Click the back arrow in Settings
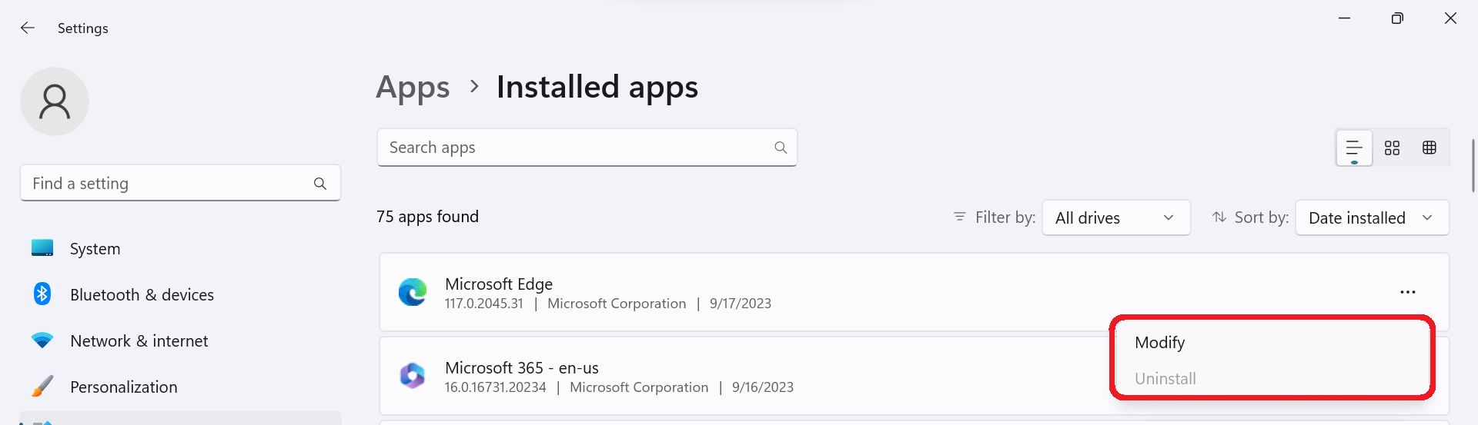This screenshot has width=1478, height=425. click(28, 28)
